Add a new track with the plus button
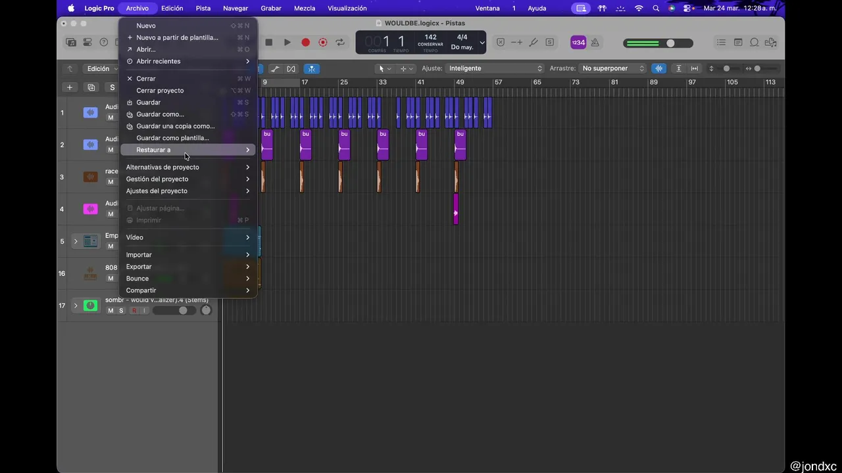Viewport: 842px width, 473px height. tap(70, 87)
